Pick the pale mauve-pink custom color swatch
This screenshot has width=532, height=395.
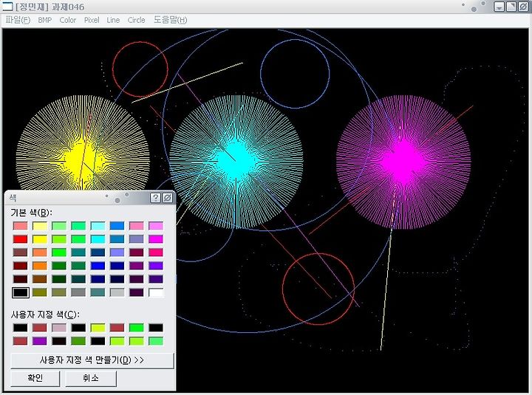59,328
